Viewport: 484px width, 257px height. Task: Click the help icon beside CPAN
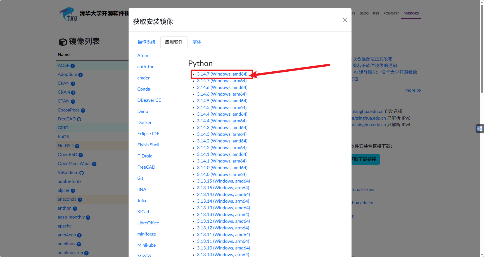(73, 84)
